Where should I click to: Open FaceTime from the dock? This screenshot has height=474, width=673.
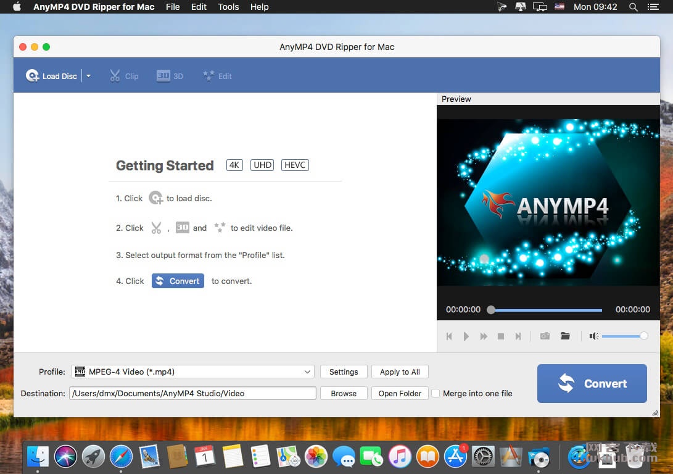[x=372, y=456]
